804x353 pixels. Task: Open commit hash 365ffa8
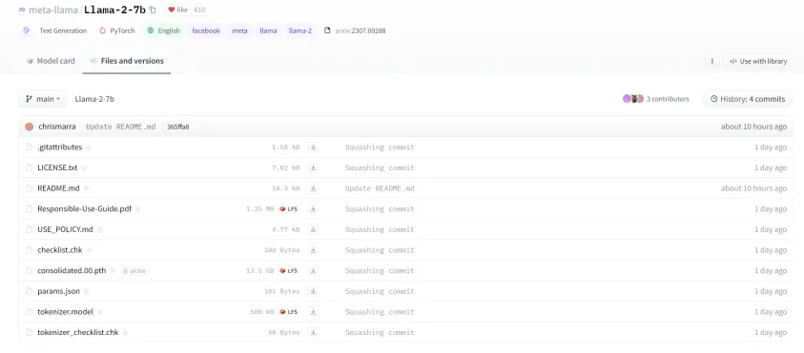pyautogui.click(x=178, y=127)
